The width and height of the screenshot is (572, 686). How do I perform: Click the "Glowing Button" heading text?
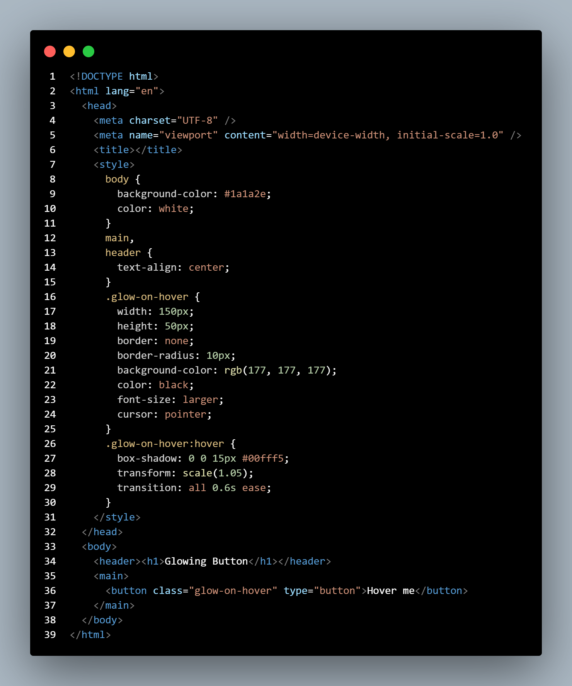[206, 561]
